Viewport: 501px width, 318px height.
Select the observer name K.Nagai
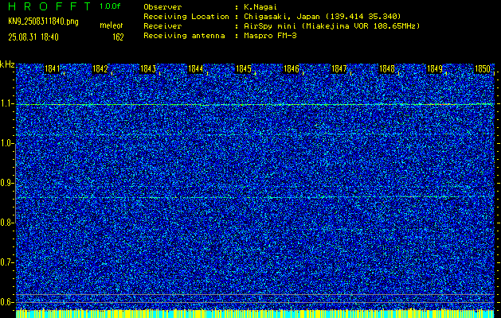[x=260, y=6]
